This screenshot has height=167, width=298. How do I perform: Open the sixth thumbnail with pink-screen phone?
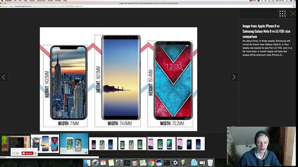162,144
